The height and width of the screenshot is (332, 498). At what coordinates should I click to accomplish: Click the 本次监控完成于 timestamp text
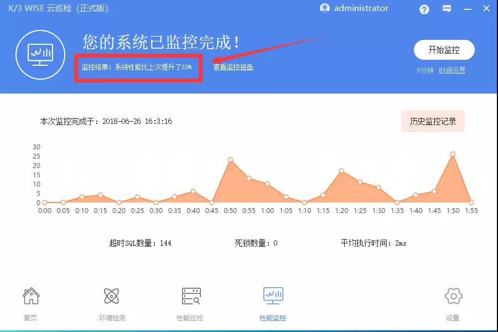point(106,121)
